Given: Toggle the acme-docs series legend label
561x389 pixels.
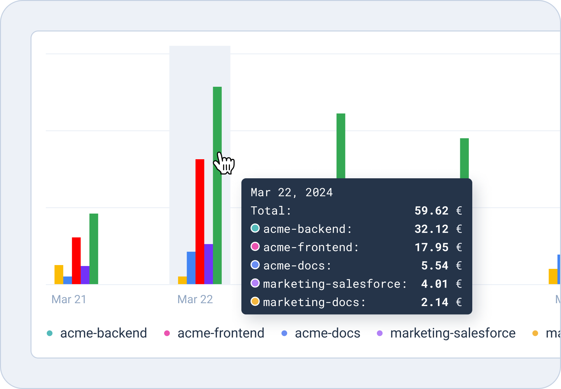Looking at the screenshot, I should pyautogui.click(x=327, y=333).
